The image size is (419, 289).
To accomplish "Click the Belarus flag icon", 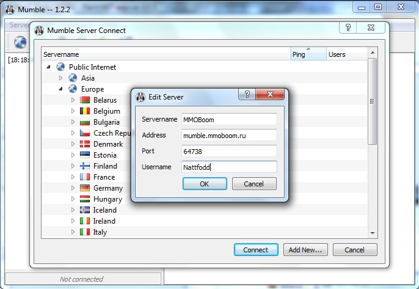I will [x=85, y=100].
